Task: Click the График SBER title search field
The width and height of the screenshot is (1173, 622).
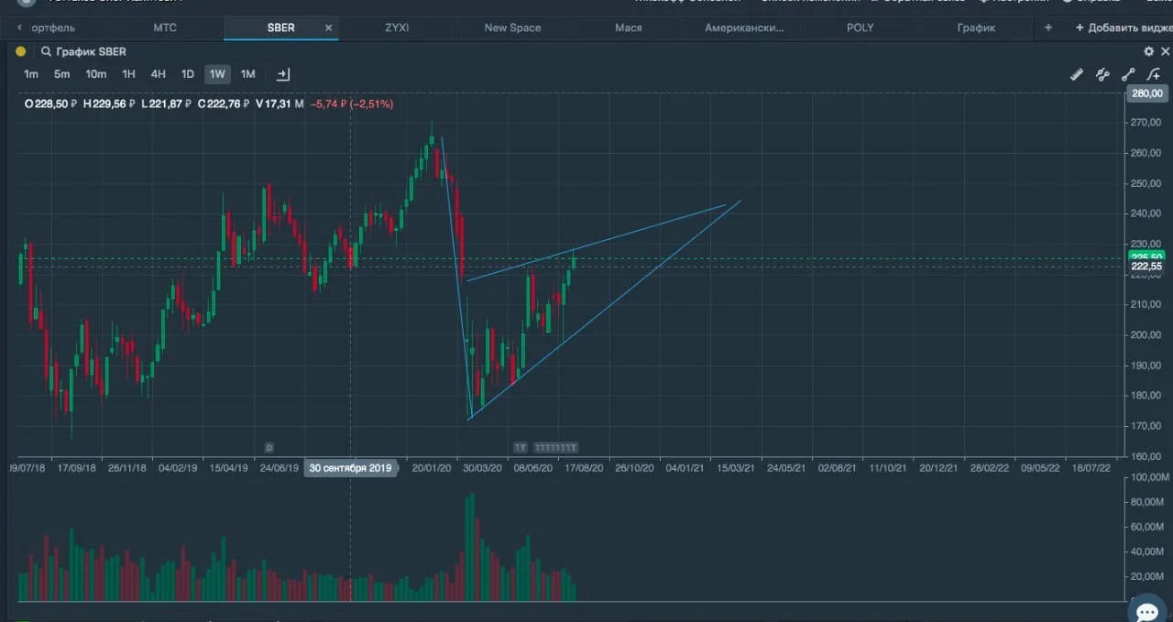Action: click(x=92, y=52)
